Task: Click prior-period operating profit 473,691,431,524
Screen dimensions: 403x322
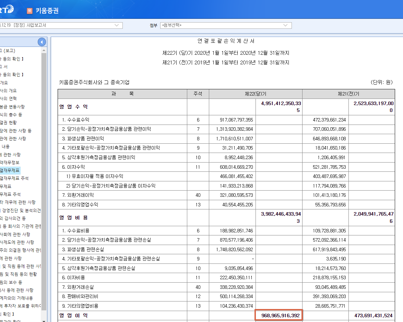Action: (373, 315)
